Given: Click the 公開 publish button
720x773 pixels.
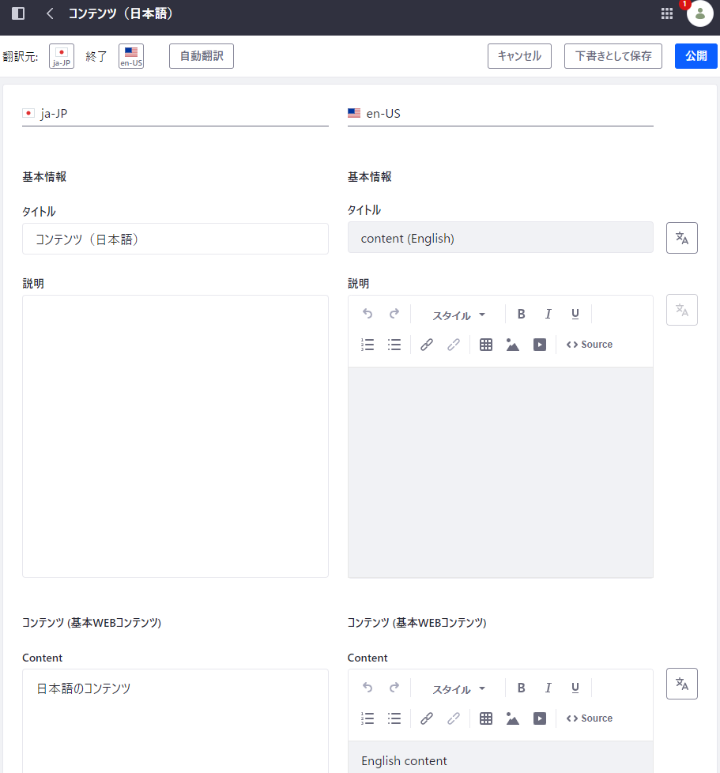Looking at the screenshot, I should pos(695,56).
